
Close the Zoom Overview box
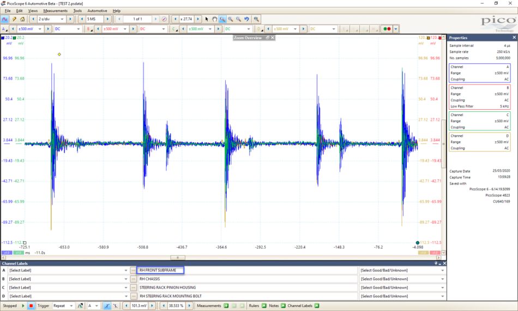point(273,38)
